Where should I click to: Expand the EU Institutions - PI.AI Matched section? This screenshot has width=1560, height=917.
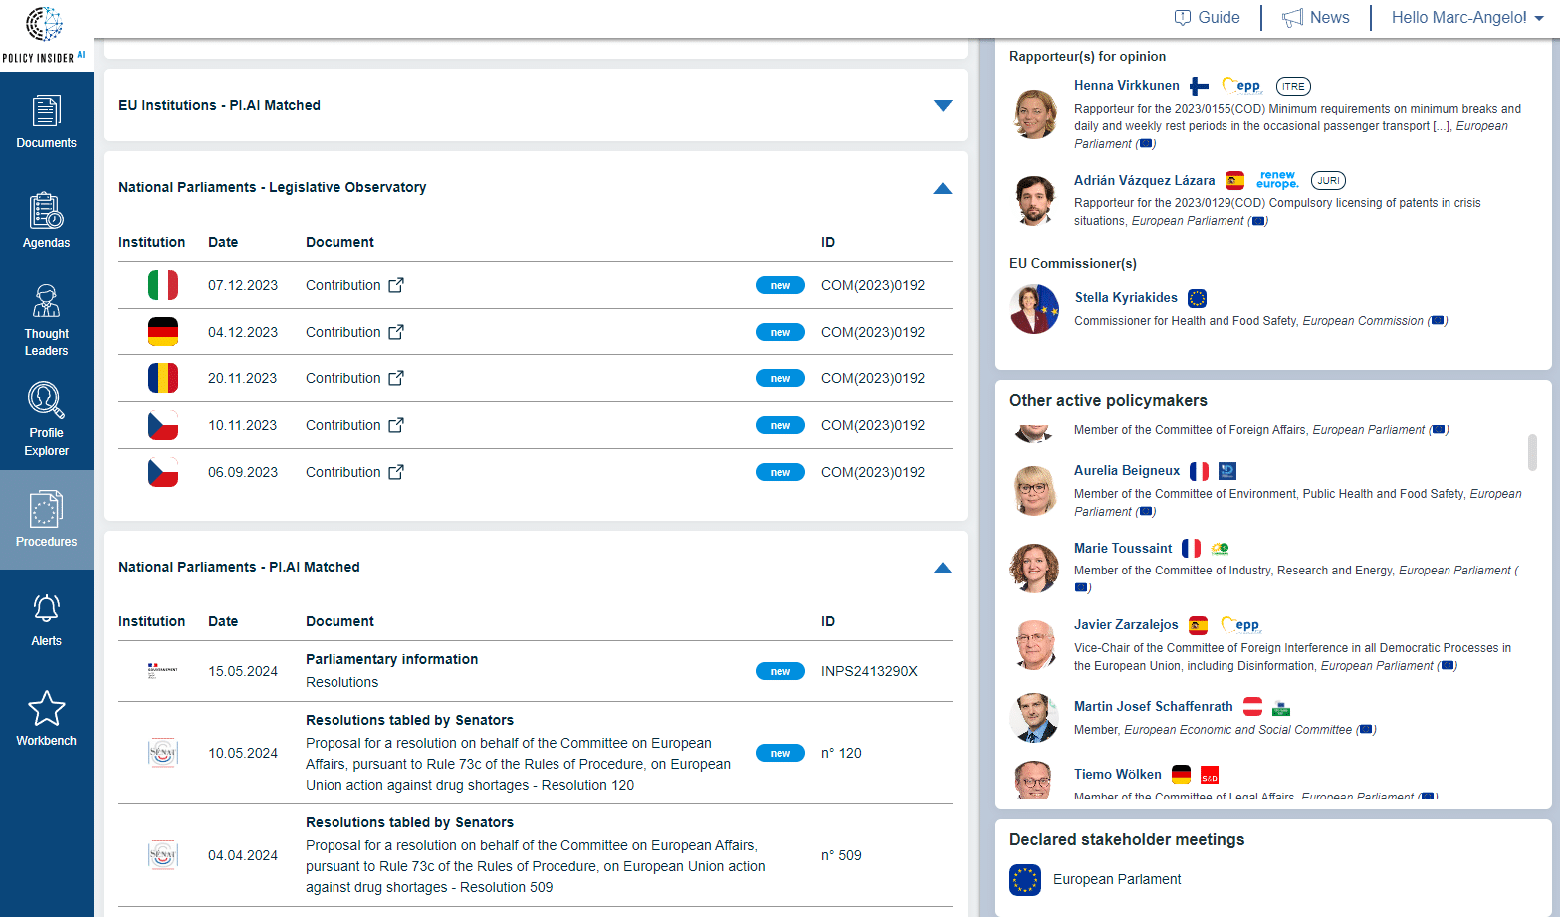(942, 105)
